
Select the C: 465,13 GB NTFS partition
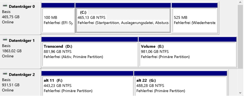tap(123, 20)
